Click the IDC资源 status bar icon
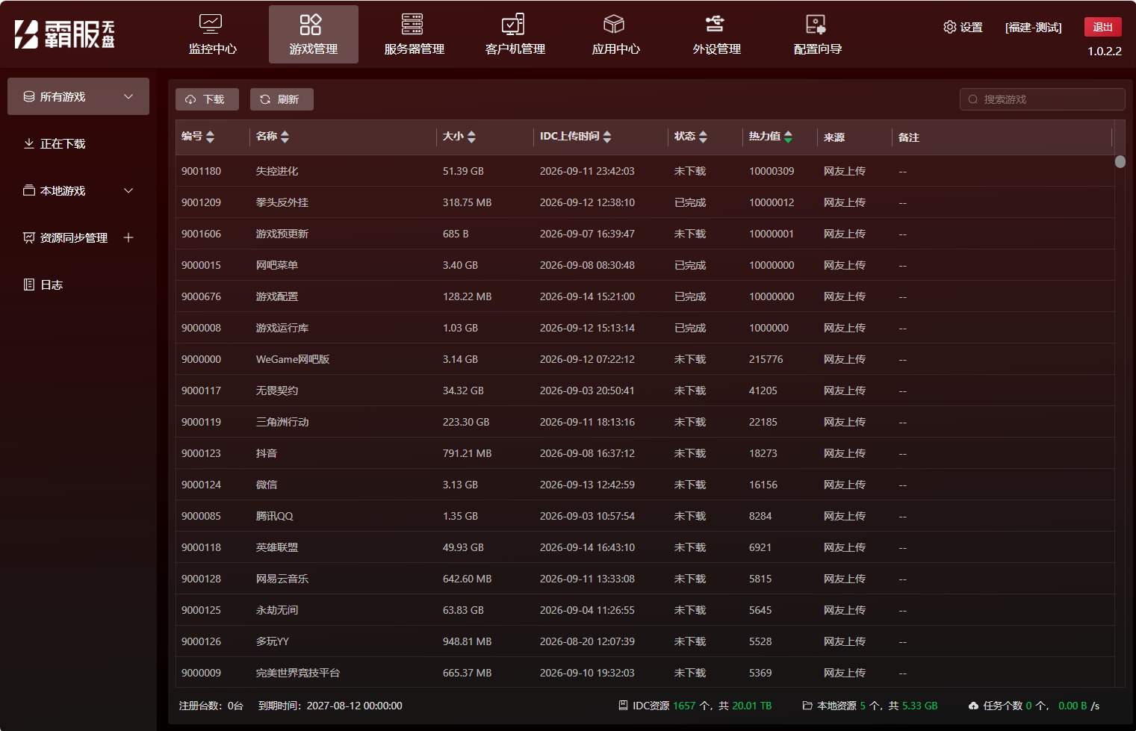1136x731 pixels. click(x=623, y=705)
